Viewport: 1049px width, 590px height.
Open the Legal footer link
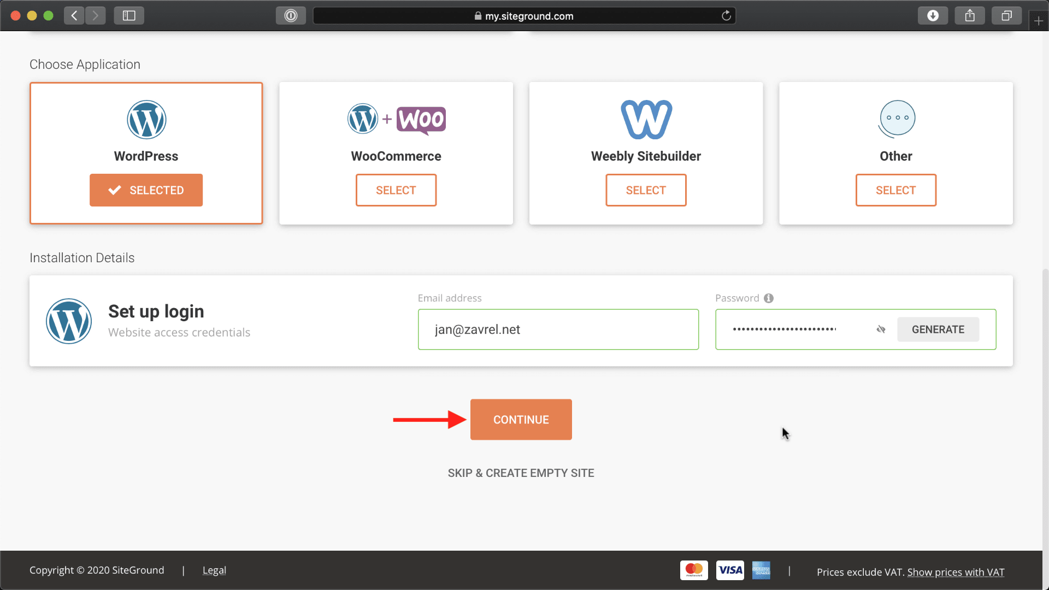pyautogui.click(x=214, y=570)
